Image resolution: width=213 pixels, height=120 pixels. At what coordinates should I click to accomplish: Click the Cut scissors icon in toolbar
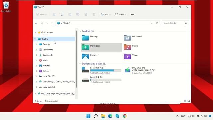(x=54, y=14)
